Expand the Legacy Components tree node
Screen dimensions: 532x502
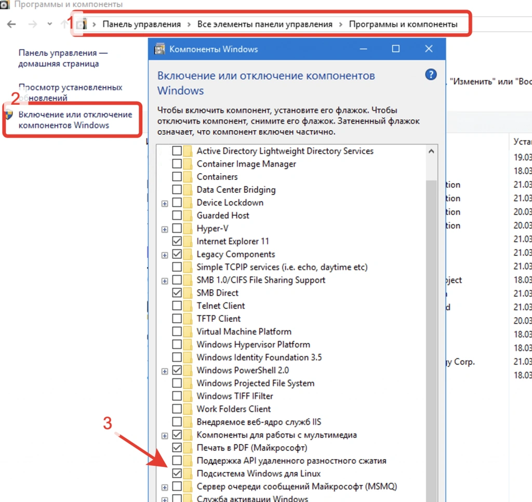click(165, 255)
